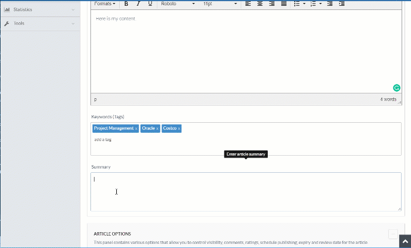Underline the selected text
Viewport: 411px width, 248px height.
150,4
